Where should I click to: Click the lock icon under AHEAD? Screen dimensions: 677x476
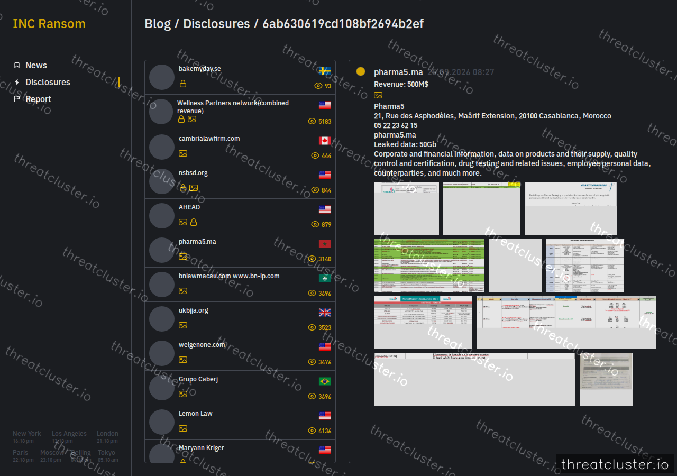(x=194, y=222)
